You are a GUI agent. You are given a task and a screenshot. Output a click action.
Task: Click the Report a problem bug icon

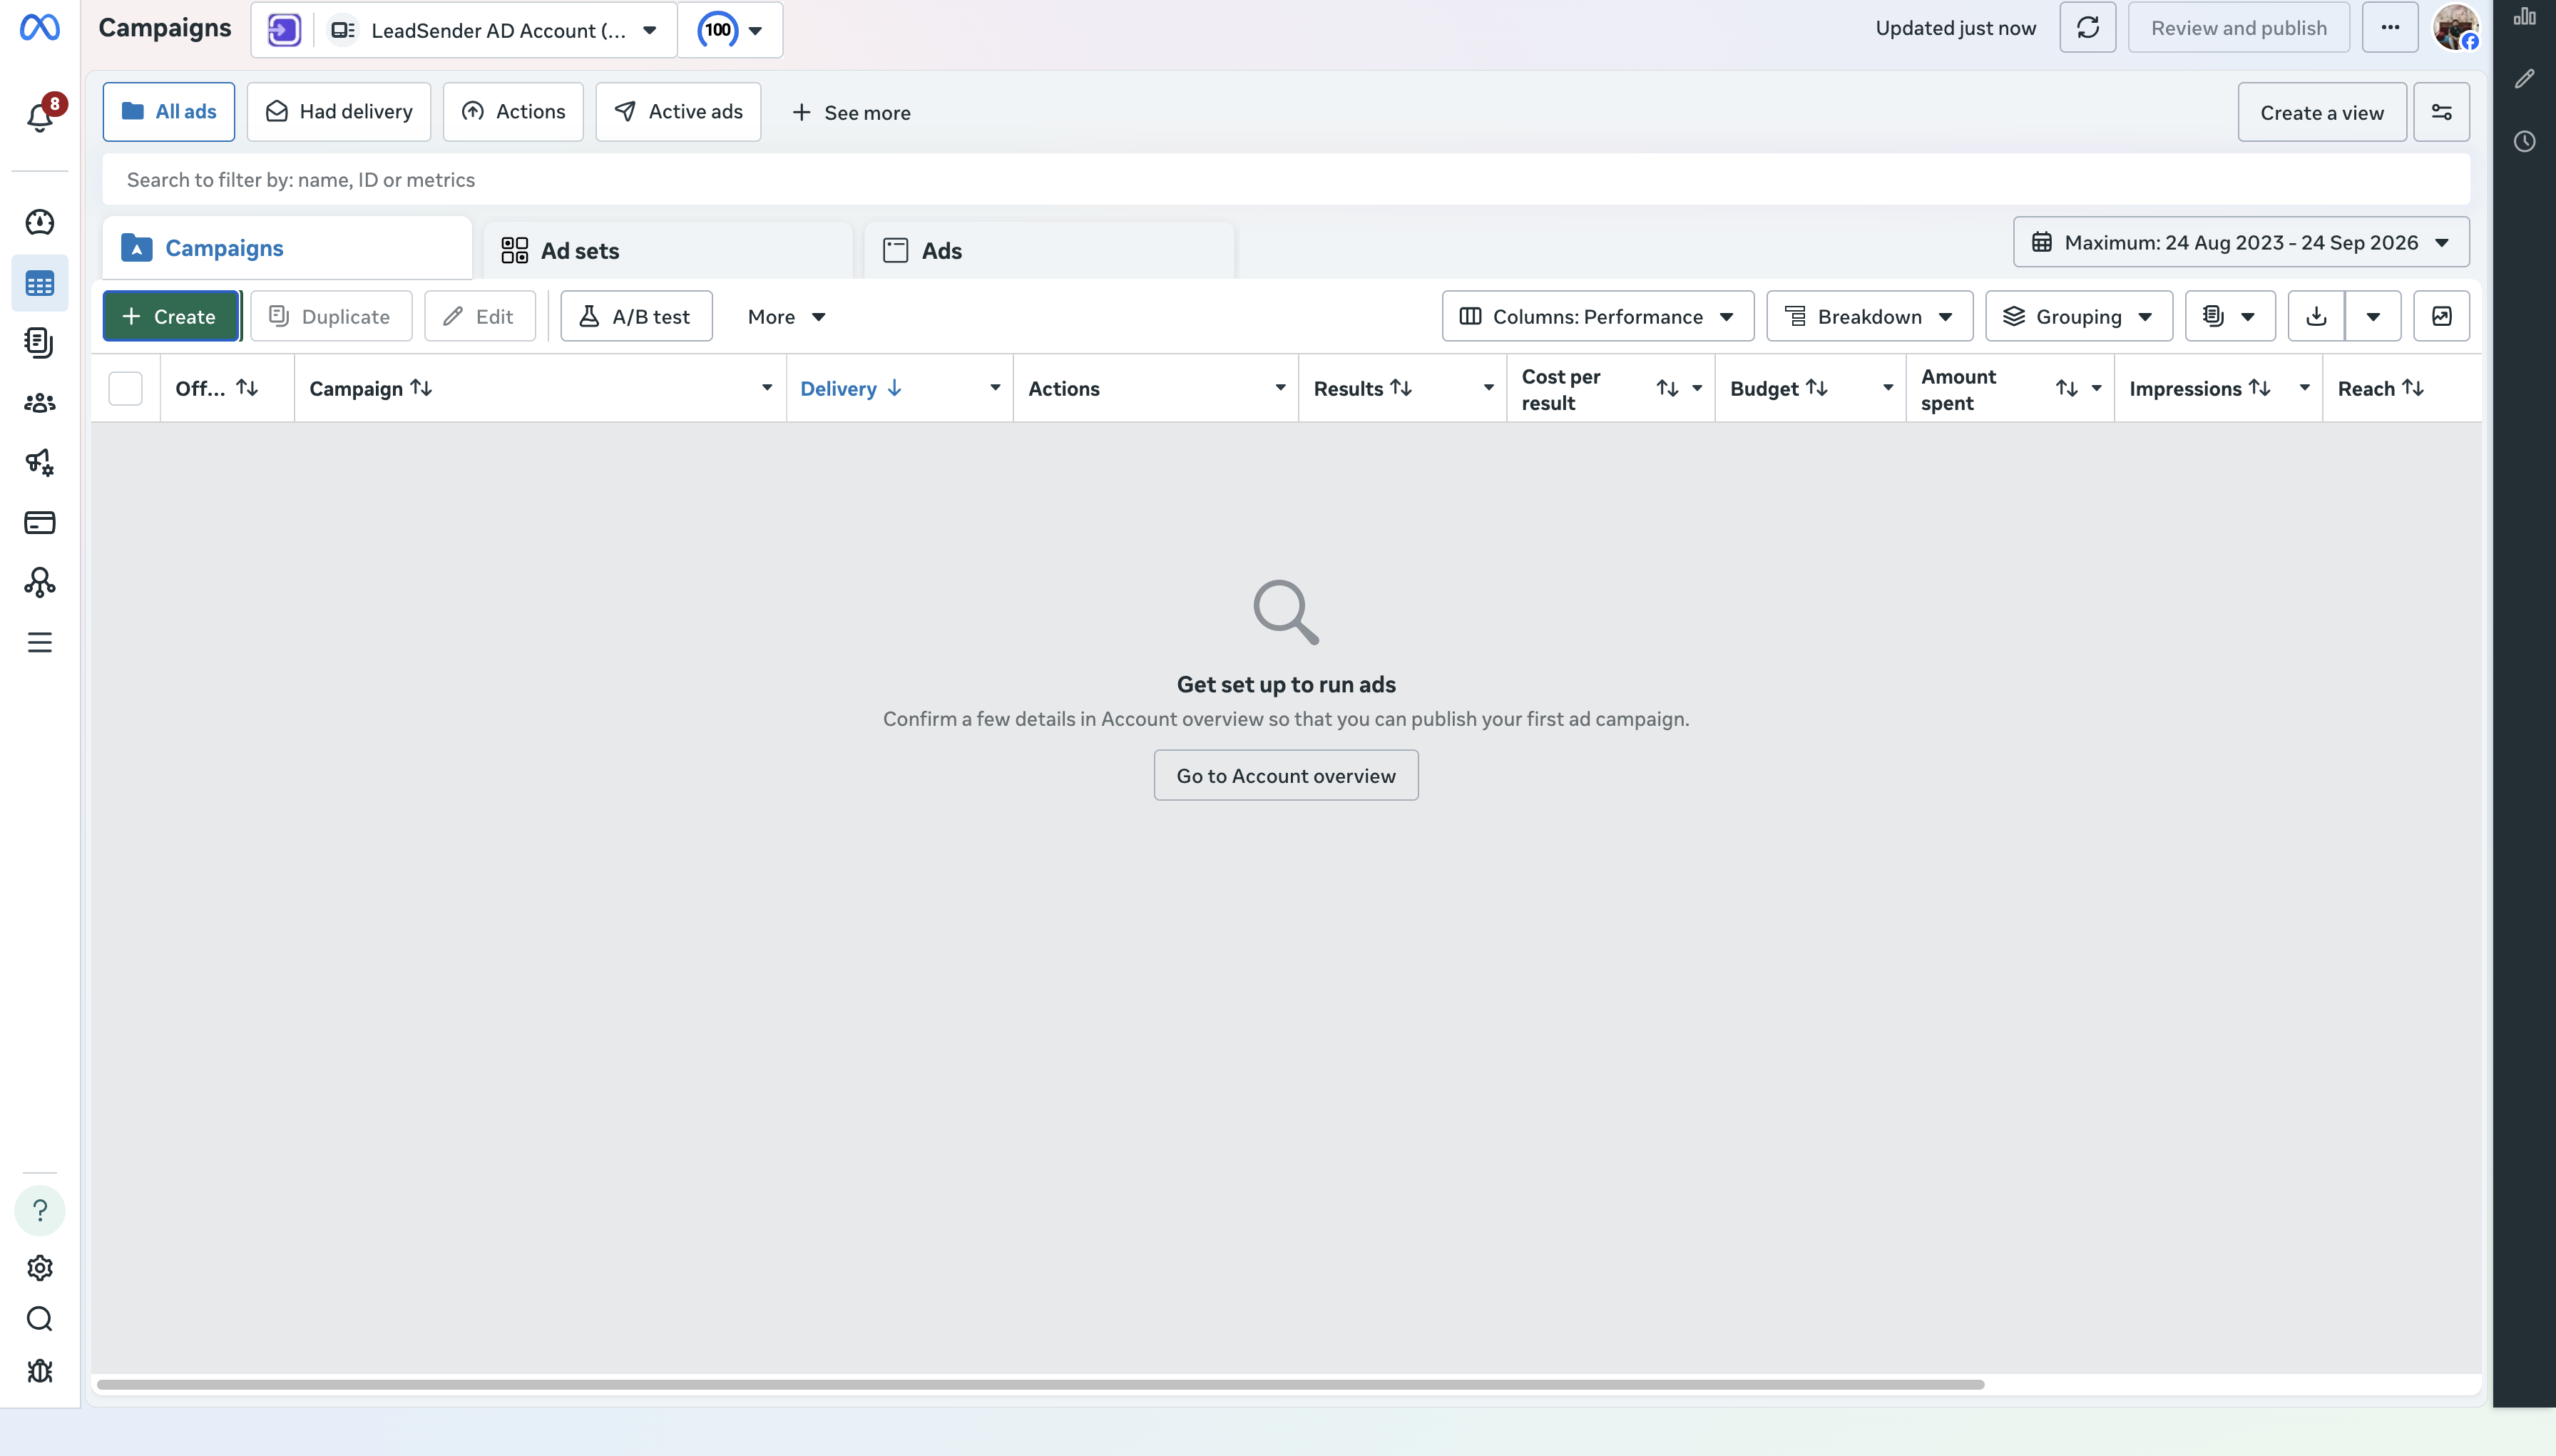[40, 1371]
